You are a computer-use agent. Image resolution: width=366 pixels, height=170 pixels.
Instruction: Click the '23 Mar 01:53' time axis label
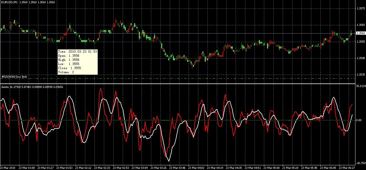(x=65, y=168)
